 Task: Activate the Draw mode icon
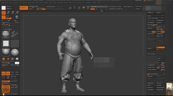[x=4, y=17]
